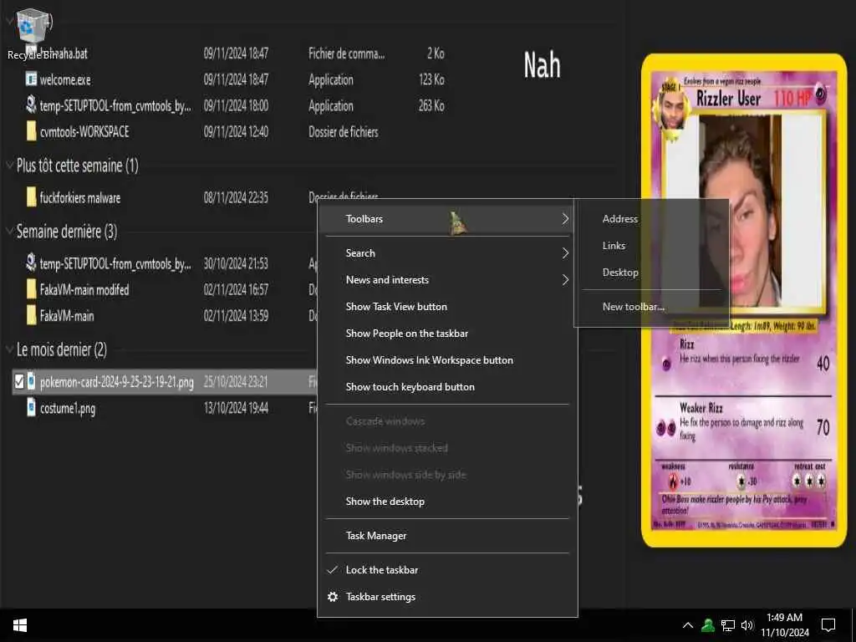Screen dimensions: 856x642
Task: Collapse 'Plus tôt cette semaine (1)' group
Action: pyautogui.click(x=9, y=165)
